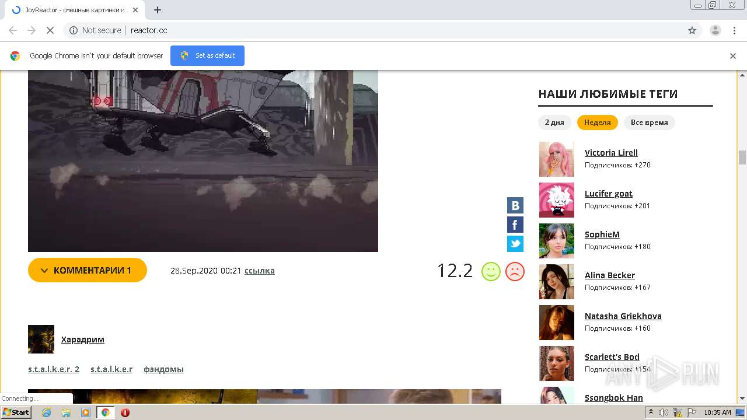Open Scarlett's Bod tag link
Screen dimensions: 747x420
point(612,357)
